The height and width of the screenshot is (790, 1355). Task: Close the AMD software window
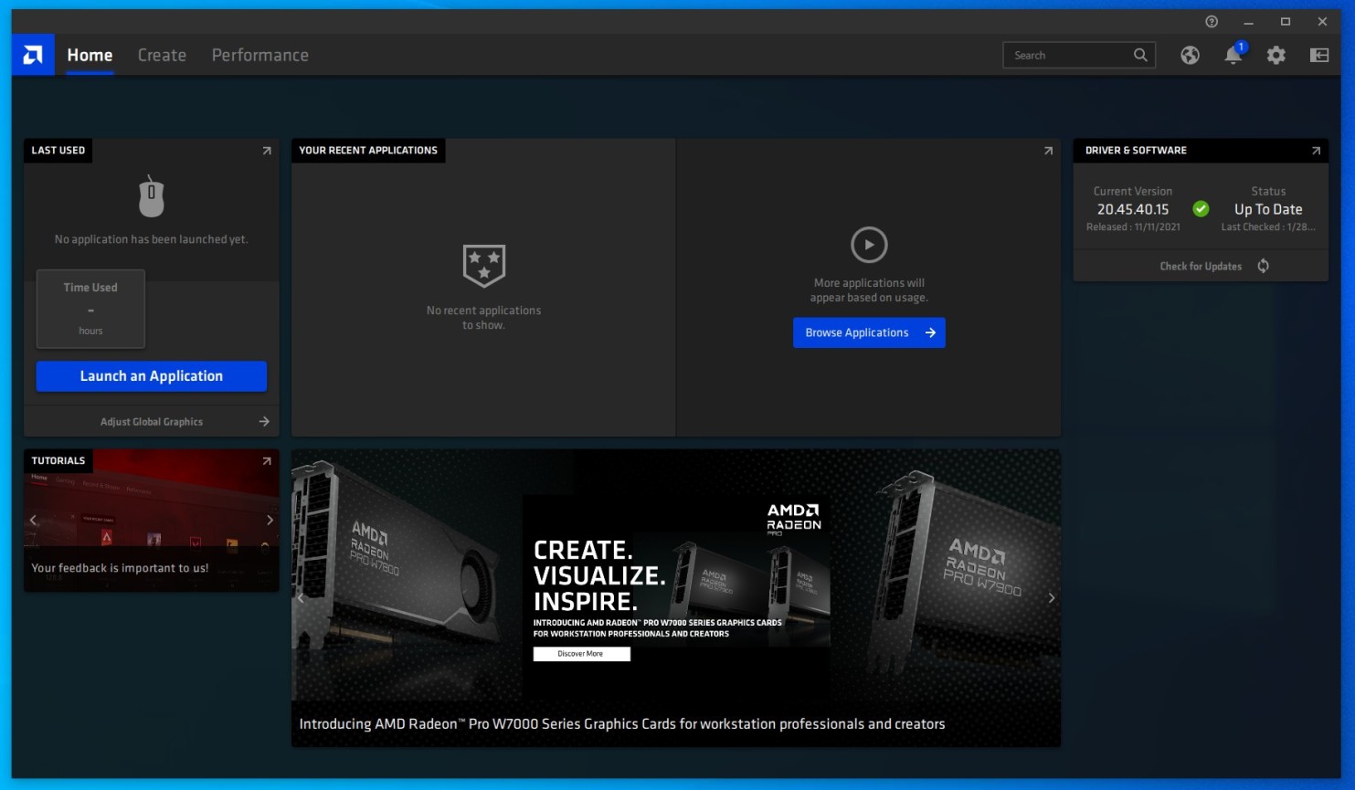(1322, 22)
